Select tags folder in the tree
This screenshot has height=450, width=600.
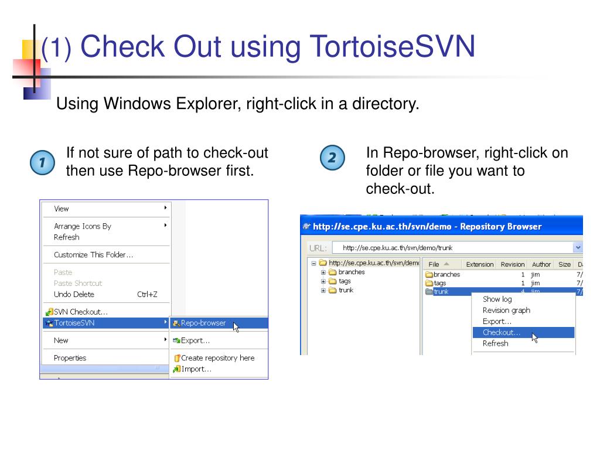345,281
